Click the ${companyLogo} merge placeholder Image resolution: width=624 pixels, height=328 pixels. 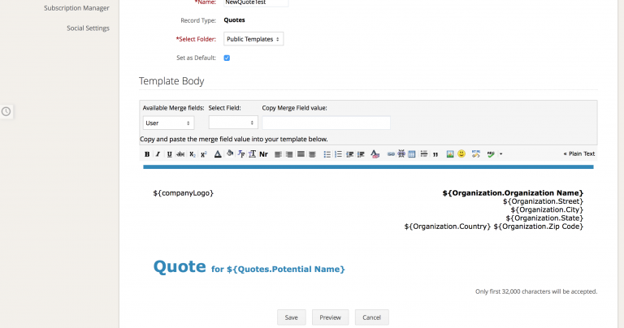pyautogui.click(x=183, y=193)
